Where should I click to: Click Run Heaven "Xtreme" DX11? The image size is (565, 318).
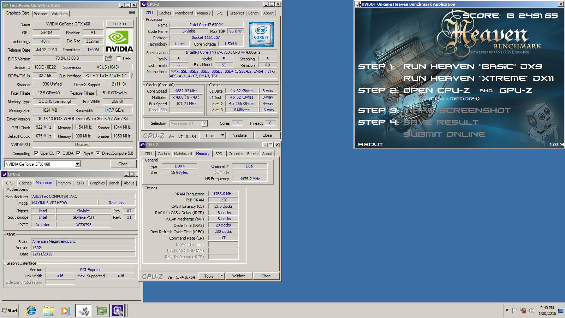pyautogui.click(x=478, y=78)
